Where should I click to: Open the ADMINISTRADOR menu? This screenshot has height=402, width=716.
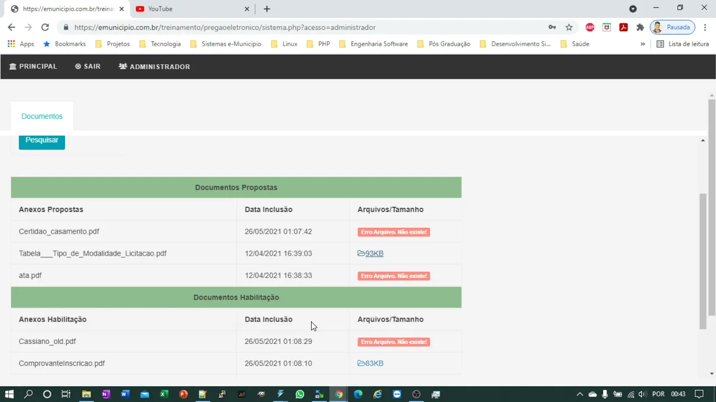(x=154, y=66)
